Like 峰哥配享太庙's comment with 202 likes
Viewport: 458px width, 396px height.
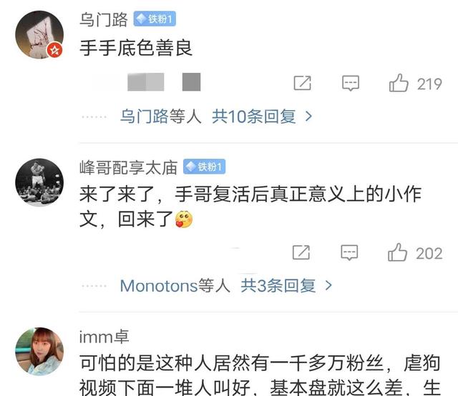click(x=397, y=252)
